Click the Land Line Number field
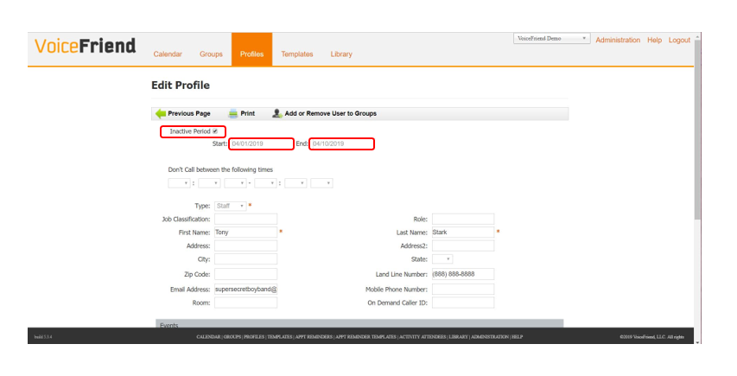The height and width of the screenshot is (376, 737). [x=463, y=274]
